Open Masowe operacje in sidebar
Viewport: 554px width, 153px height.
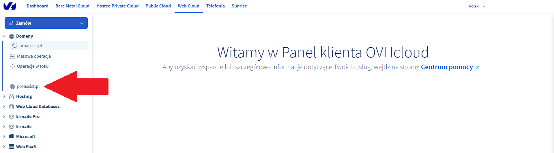tap(34, 56)
